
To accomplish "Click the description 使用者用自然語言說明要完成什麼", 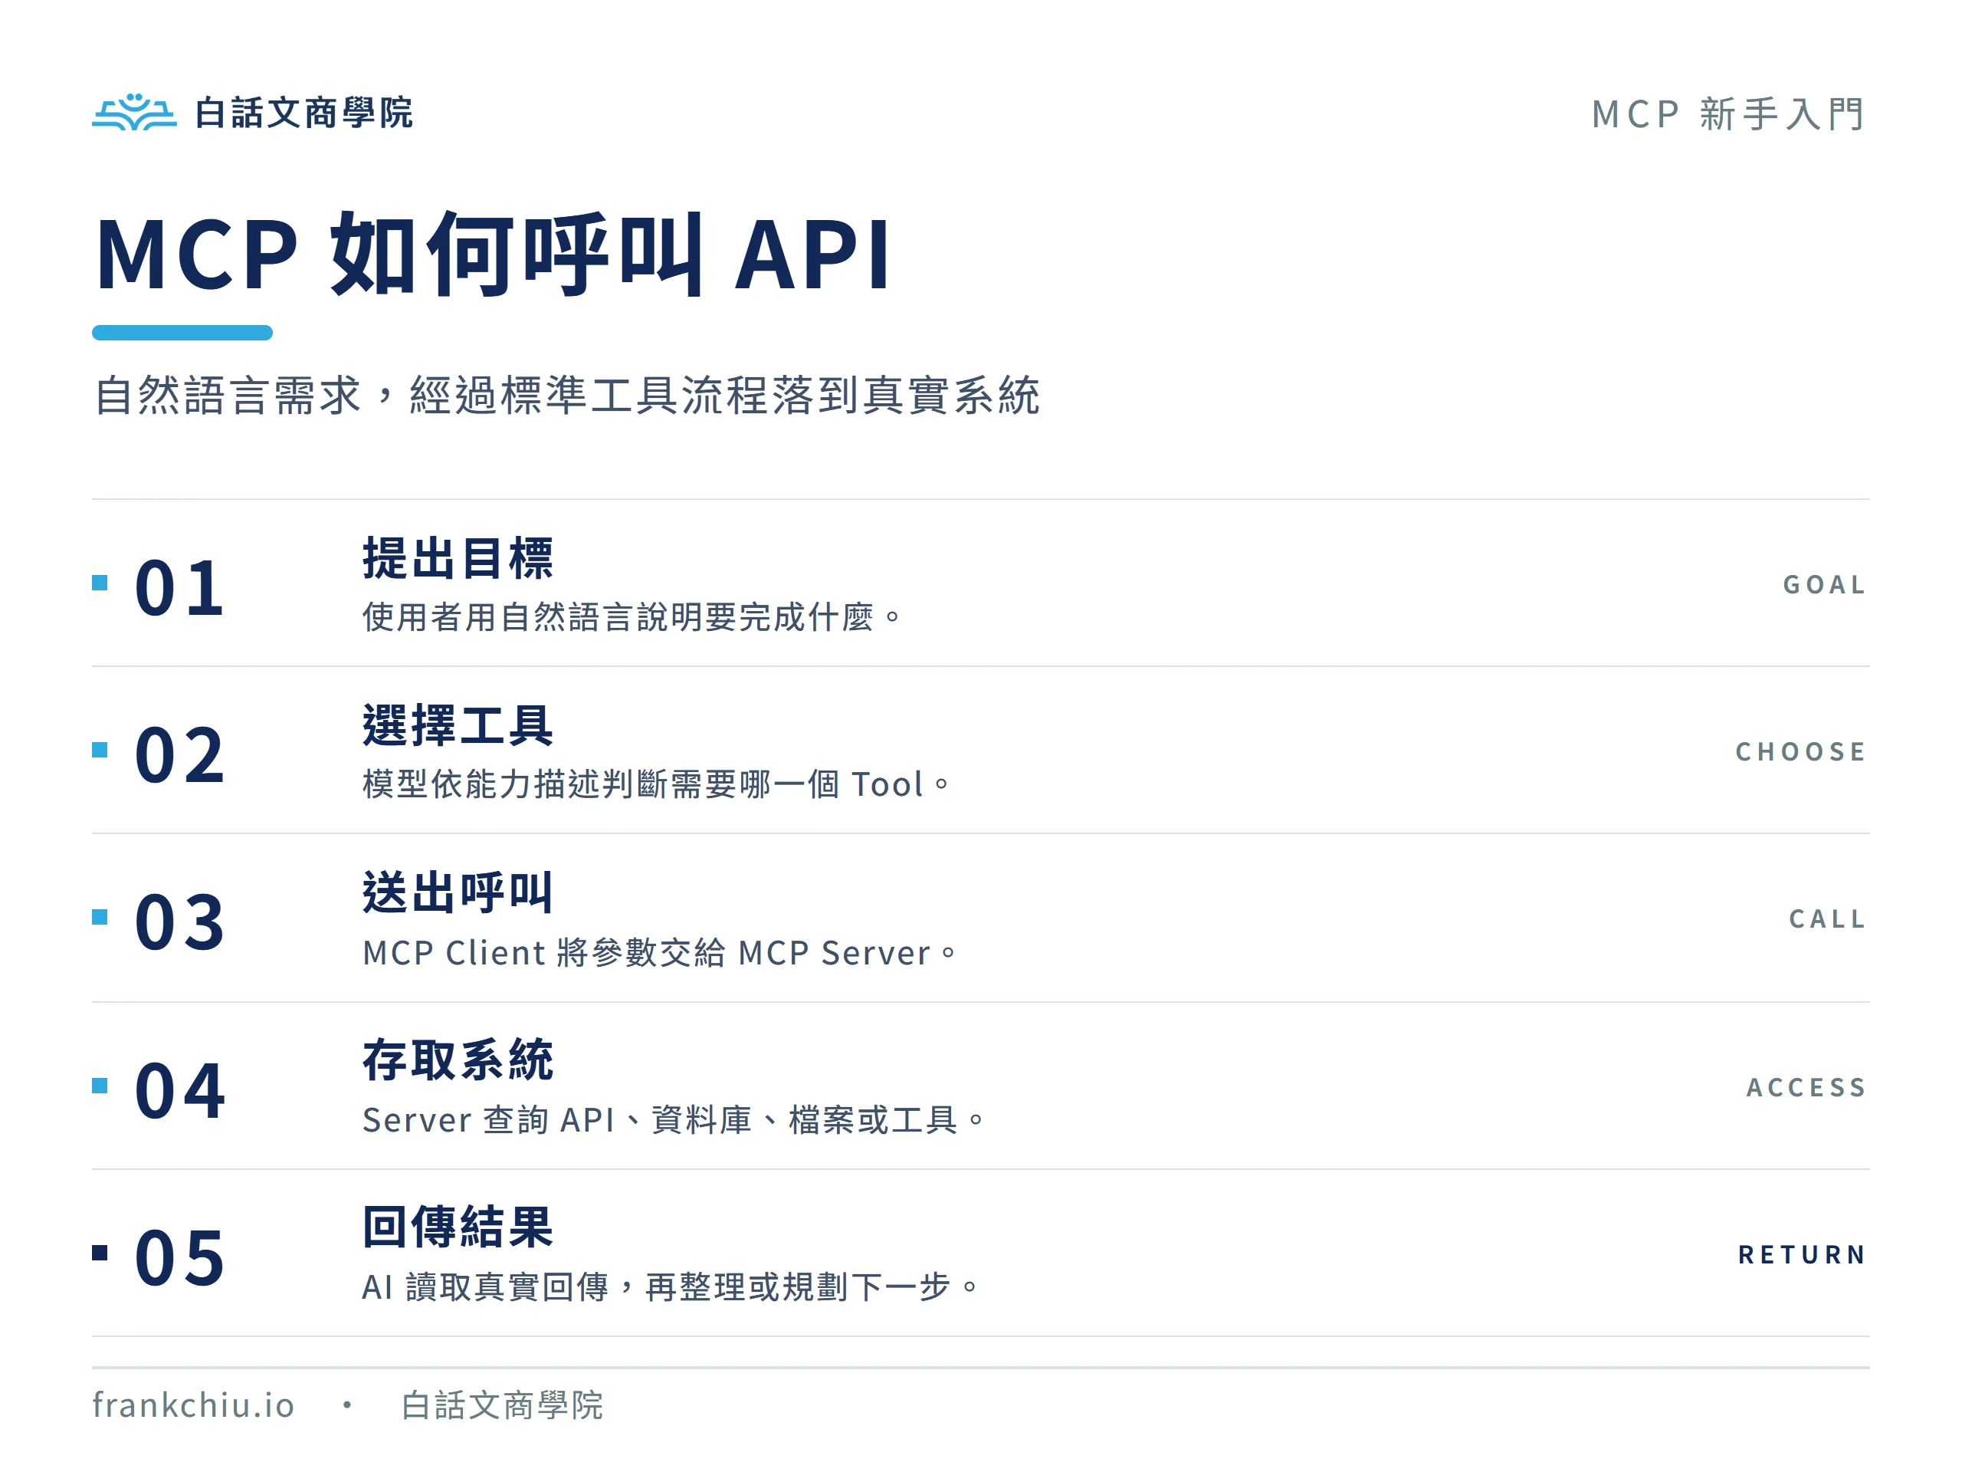I will [632, 616].
